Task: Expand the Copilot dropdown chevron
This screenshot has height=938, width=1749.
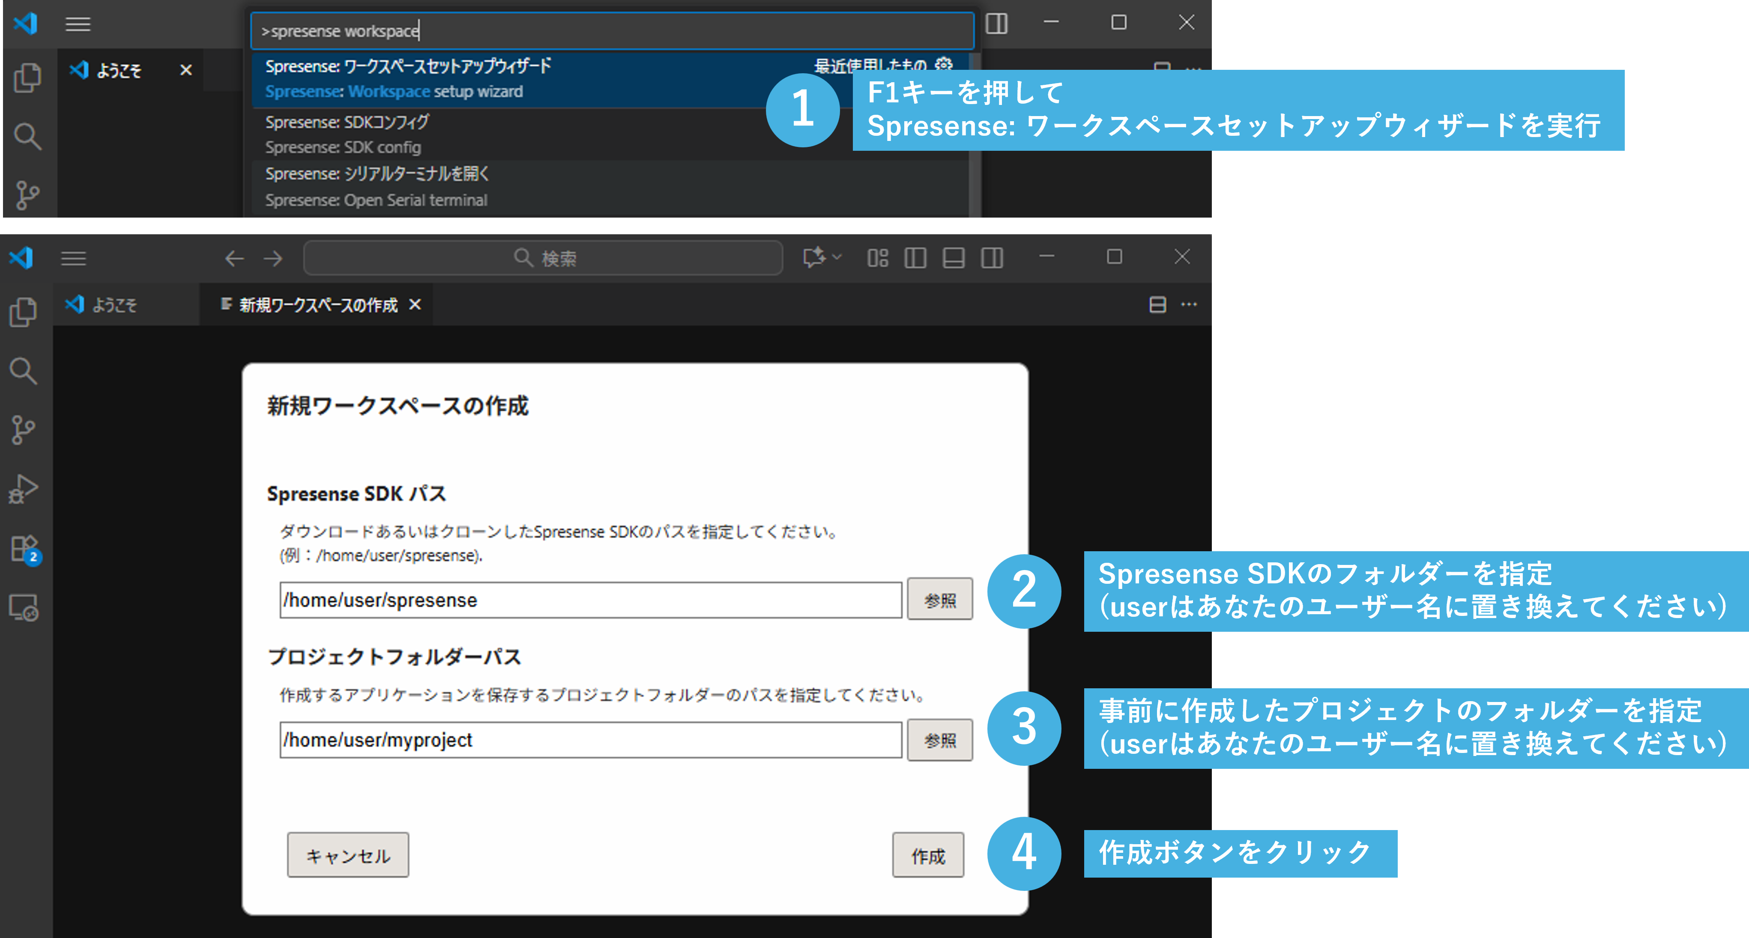Action: point(837,257)
